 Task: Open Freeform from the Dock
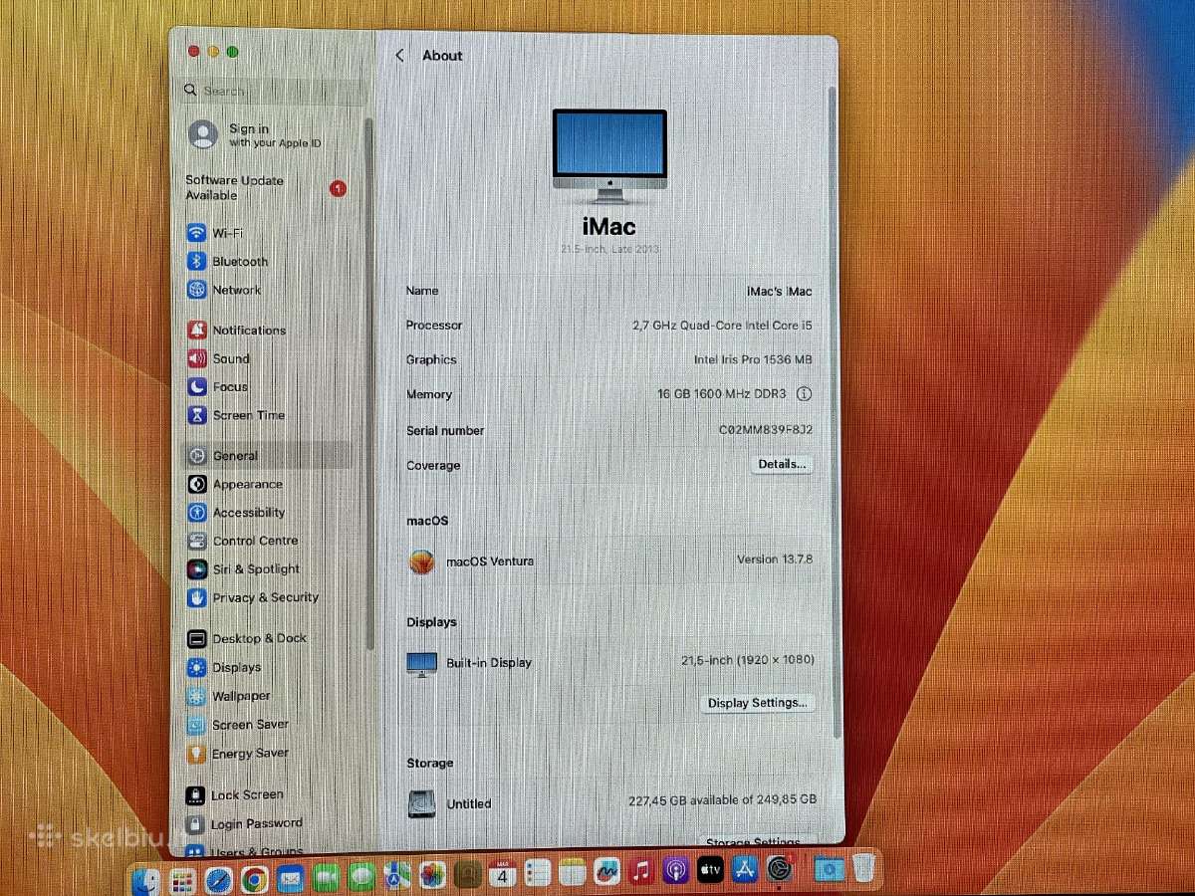606,872
